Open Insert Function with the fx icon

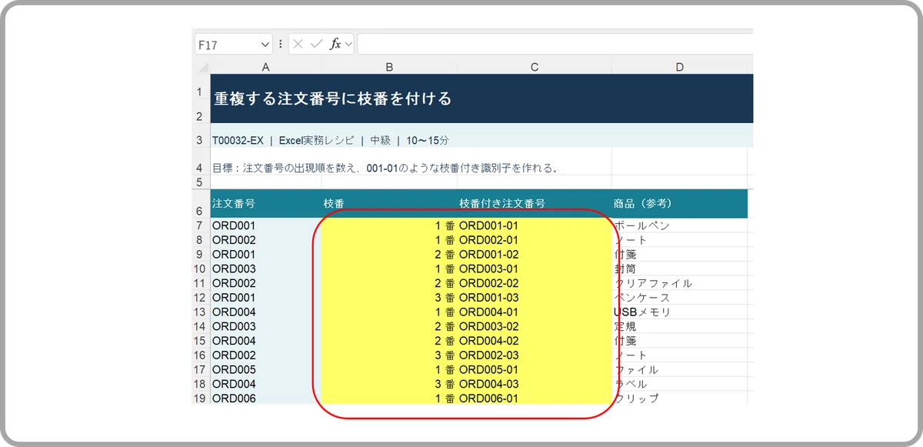pyautogui.click(x=335, y=45)
